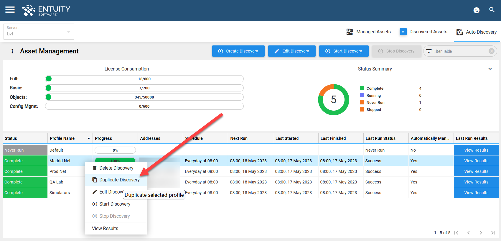View Results for the Default profile

[x=476, y=150]
